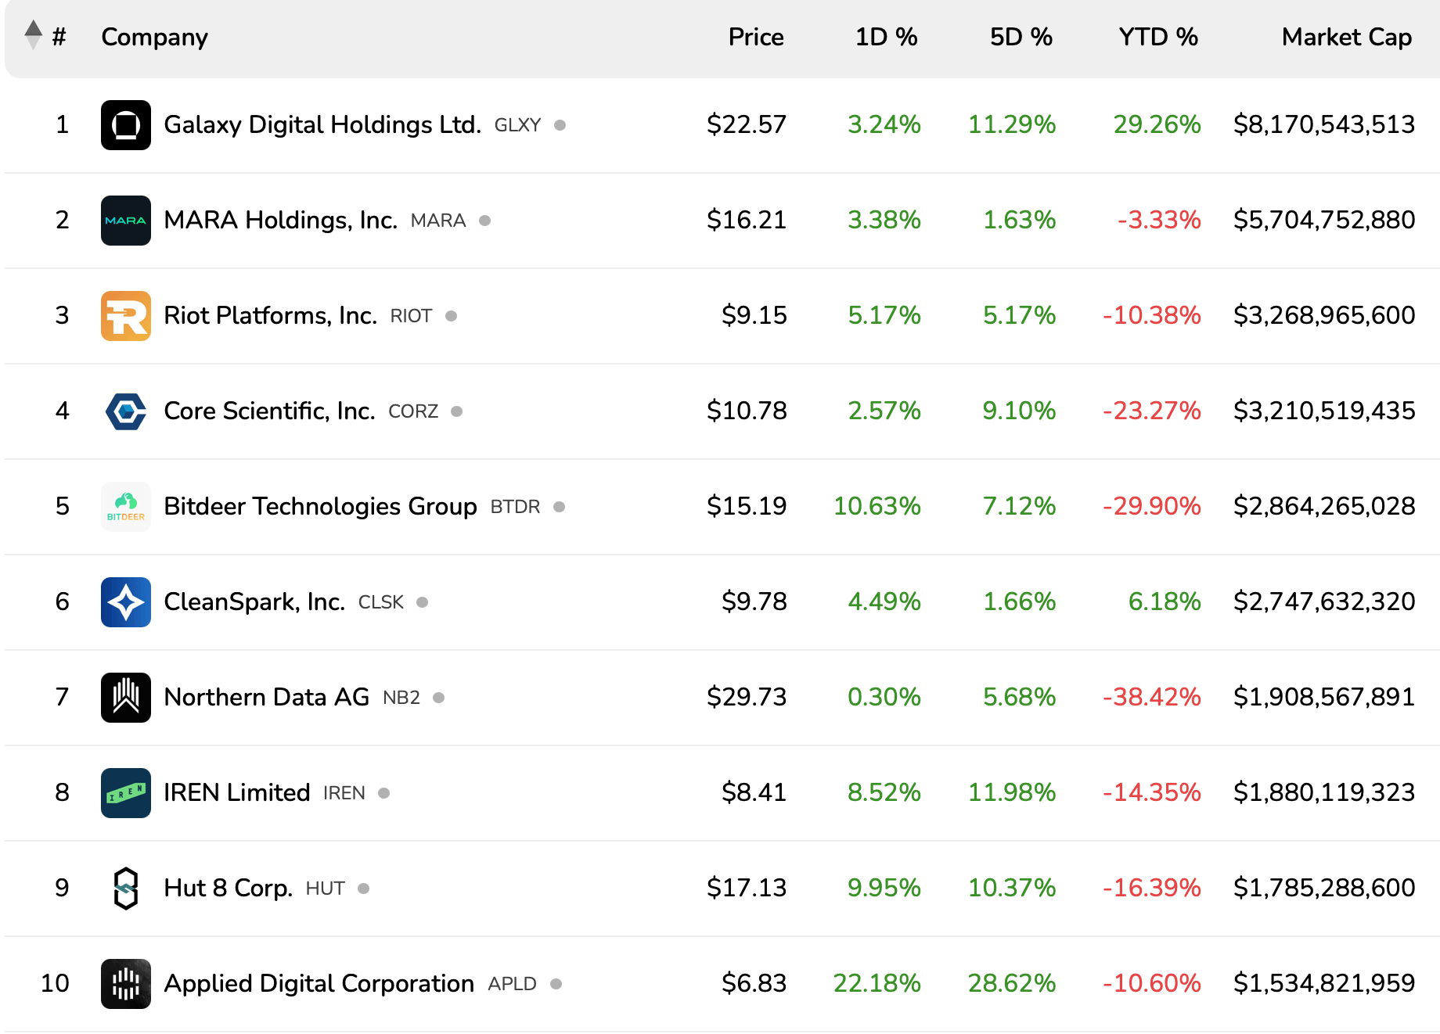Click the Northern Data AG logo
The width and height of the screenshot is (1440, 1034).
[x=125, y=697]
